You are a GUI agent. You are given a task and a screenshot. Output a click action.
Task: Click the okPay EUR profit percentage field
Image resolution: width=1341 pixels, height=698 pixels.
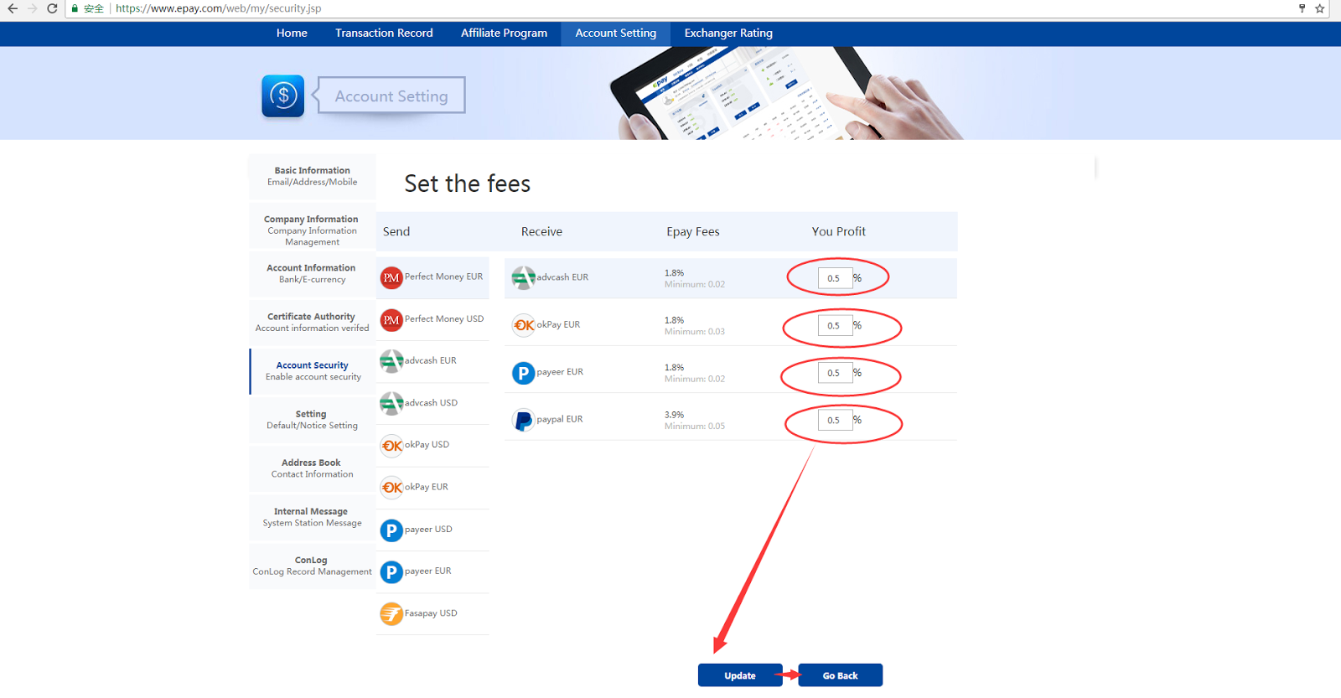(835, 325)
